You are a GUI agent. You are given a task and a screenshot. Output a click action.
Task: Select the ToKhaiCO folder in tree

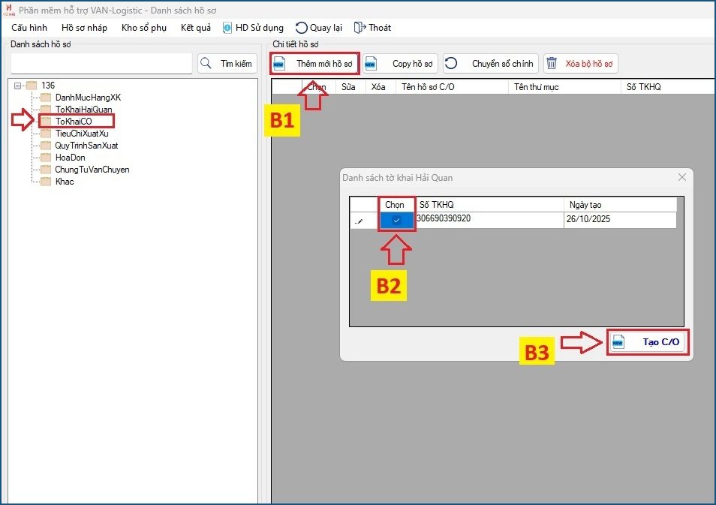pos(73,121)
